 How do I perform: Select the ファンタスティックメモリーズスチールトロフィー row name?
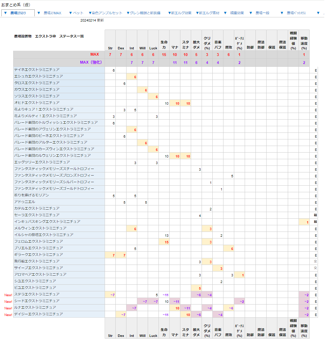54,169
